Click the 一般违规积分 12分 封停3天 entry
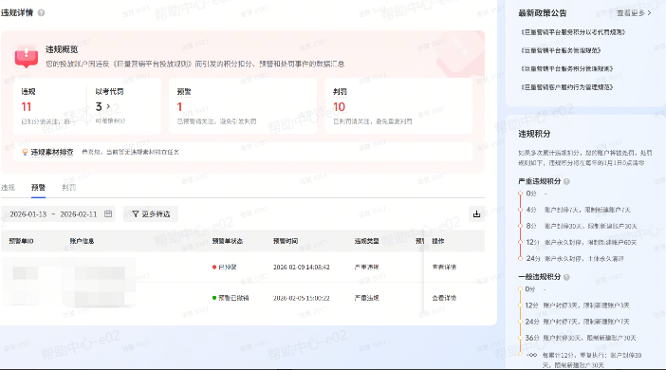This screenshot has height=370, width=666. pyautogui.click(x=577, y=305)
